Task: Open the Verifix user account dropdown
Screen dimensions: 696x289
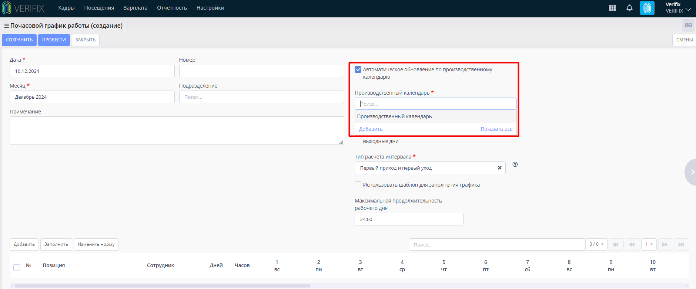Action: click(678, 8)
